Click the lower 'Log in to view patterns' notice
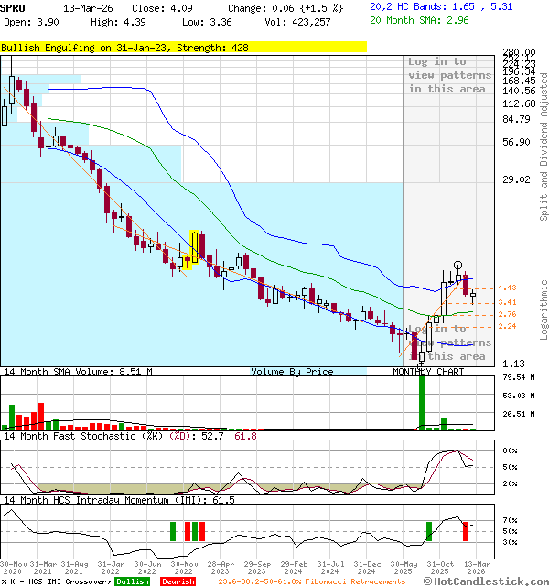The height and width of the screenshot is (586, 549). 449,342
